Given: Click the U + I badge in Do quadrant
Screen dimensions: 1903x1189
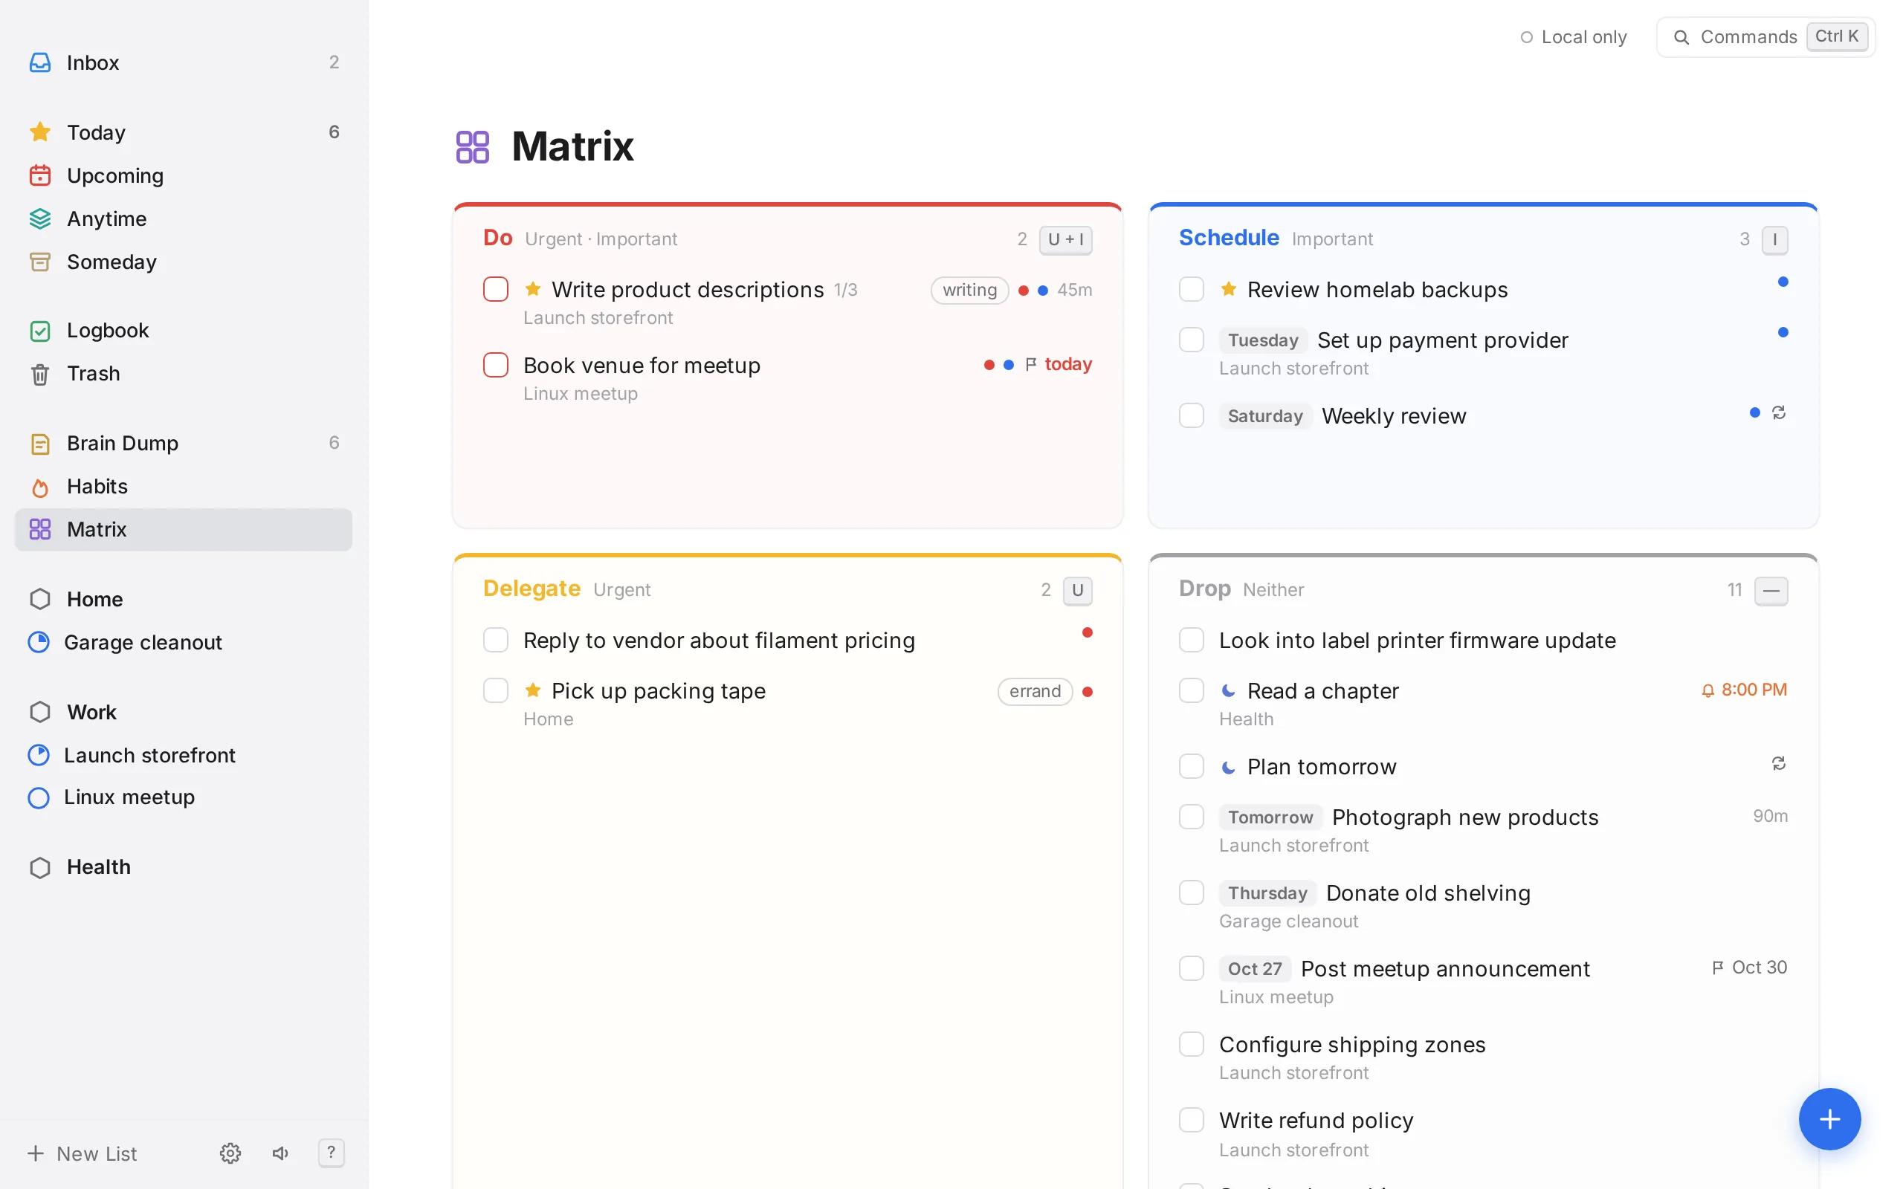Looking at the screenshot, I should 1065,239.
